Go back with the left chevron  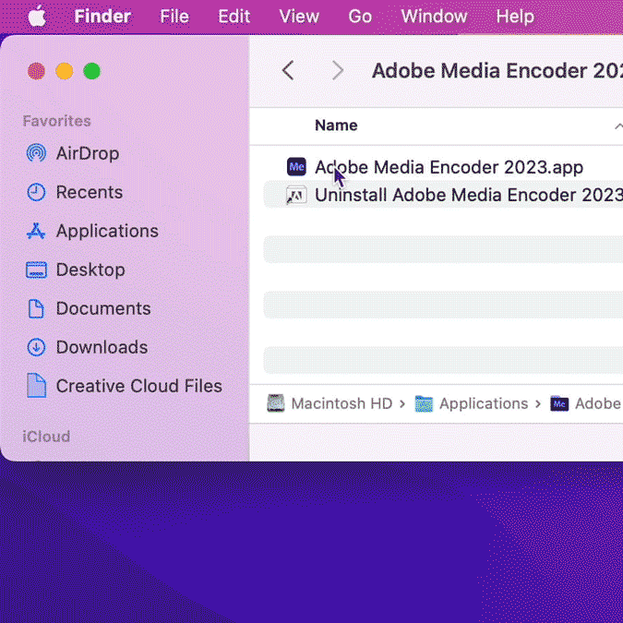[288, 71]
